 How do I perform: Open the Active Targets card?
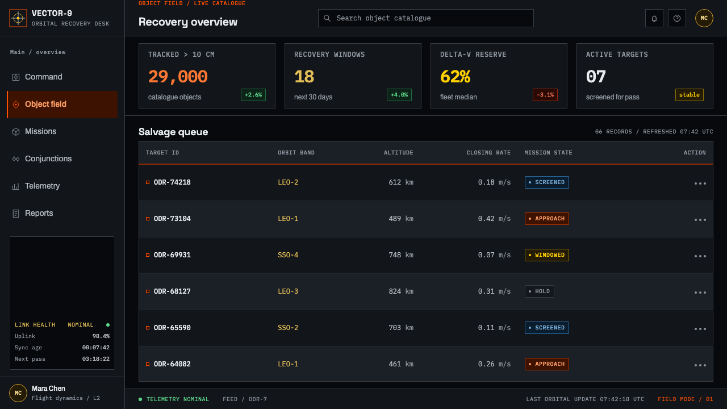click(x=645, y=76)
